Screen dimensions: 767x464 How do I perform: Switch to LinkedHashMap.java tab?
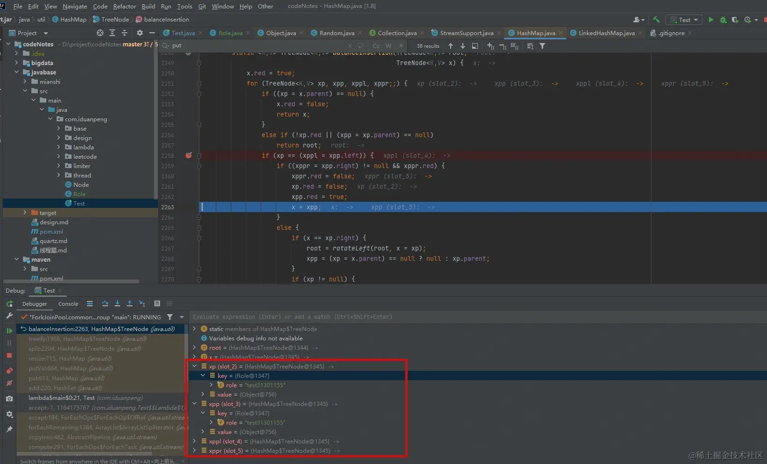click(x=606, y=33)
